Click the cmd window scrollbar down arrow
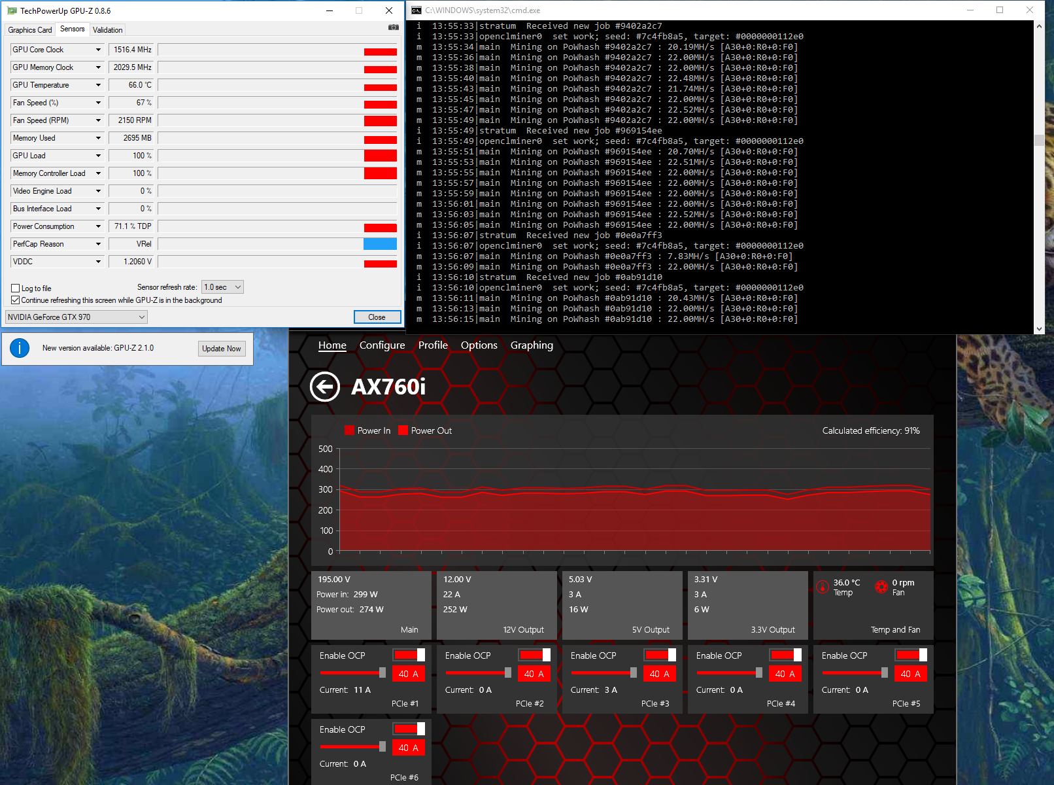 1039,329
